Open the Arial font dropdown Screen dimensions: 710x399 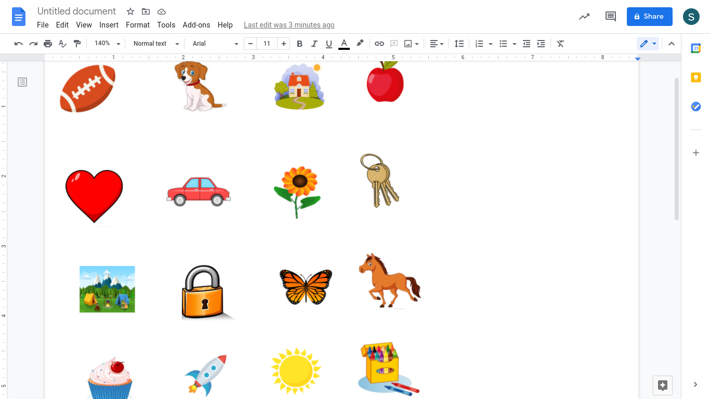215,44
